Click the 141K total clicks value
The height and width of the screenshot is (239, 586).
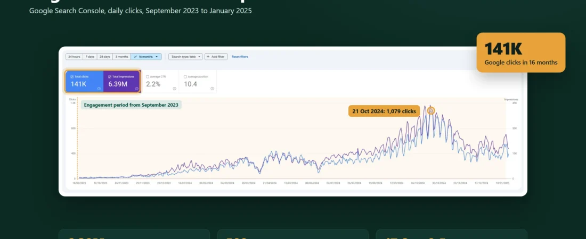78,84
